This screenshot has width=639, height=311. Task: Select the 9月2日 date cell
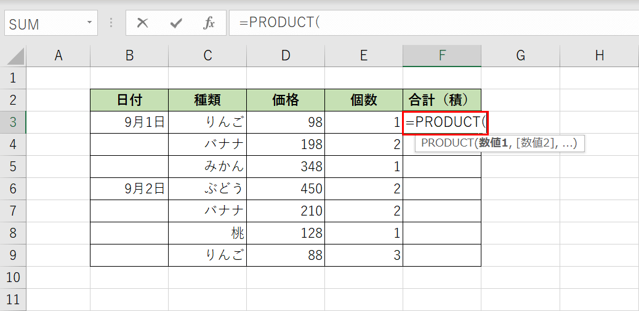coord(129,188)
